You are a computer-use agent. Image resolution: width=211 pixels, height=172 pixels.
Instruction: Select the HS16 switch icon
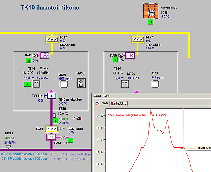pos(81,83)
